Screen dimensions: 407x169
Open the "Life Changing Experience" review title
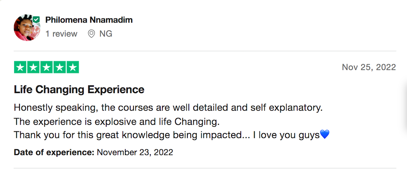79,90
